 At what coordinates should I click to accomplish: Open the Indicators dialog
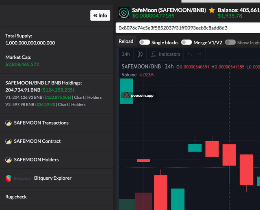[165, 54]
